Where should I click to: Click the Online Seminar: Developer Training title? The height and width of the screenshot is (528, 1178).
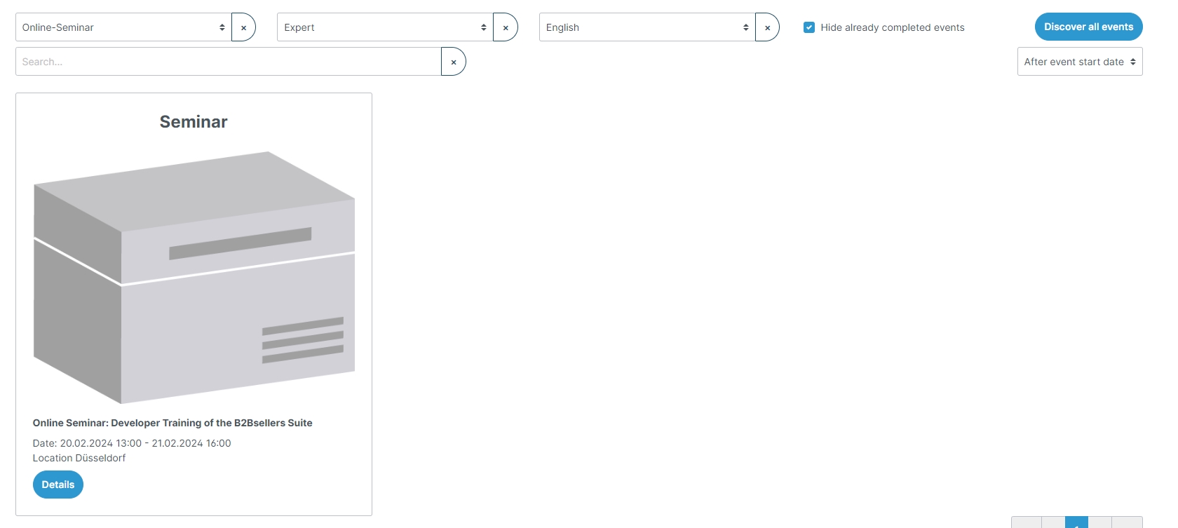pyautogui.click(x=172, y=423)
